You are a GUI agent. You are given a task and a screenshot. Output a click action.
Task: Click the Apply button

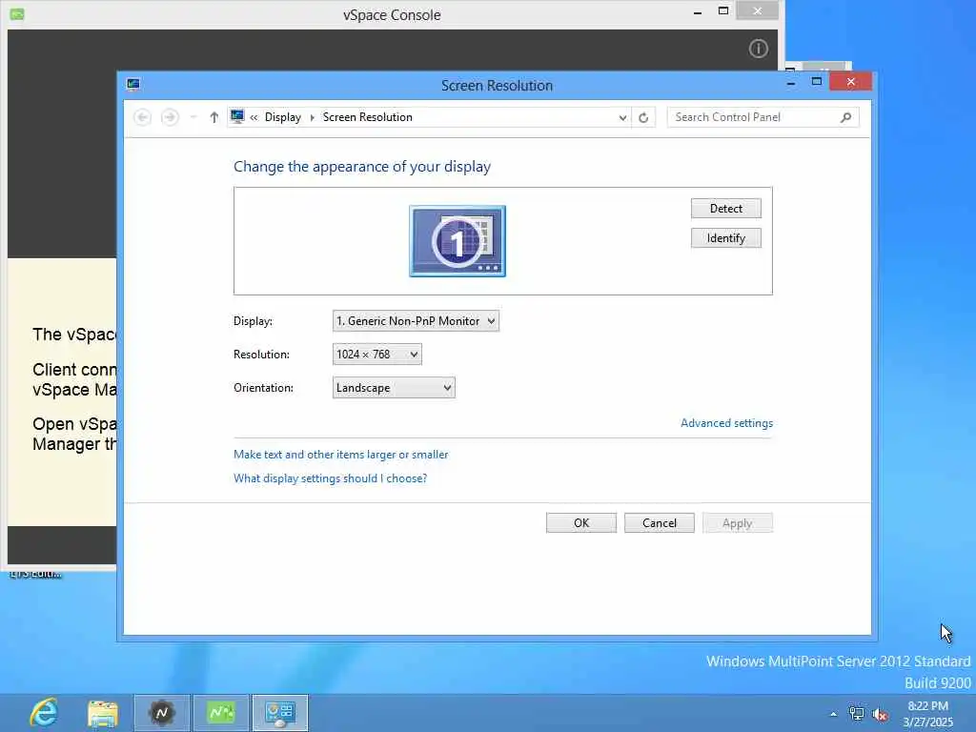[738, 523]
